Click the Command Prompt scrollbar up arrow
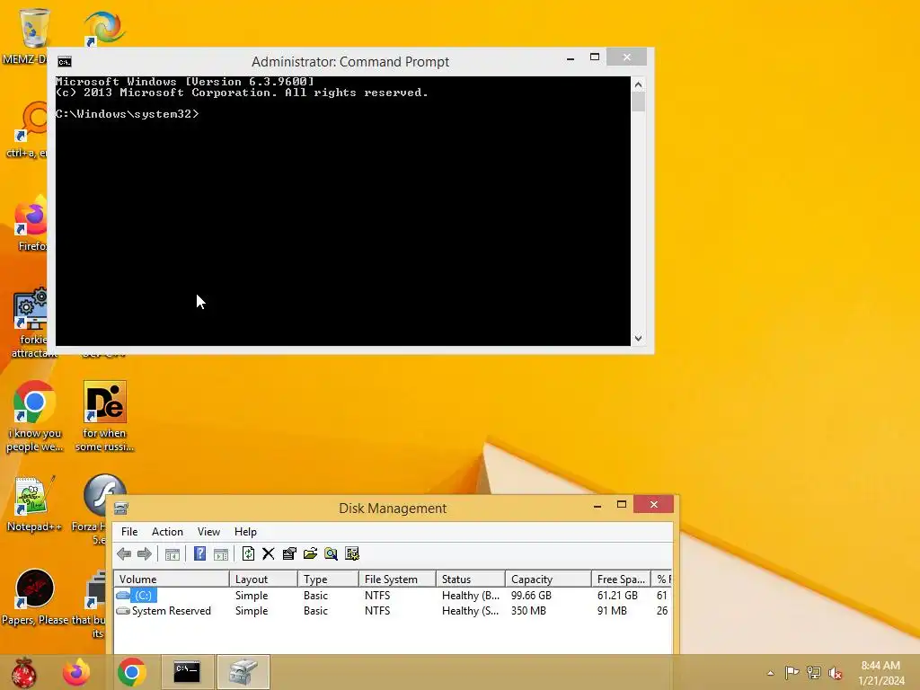 point(639,84)
